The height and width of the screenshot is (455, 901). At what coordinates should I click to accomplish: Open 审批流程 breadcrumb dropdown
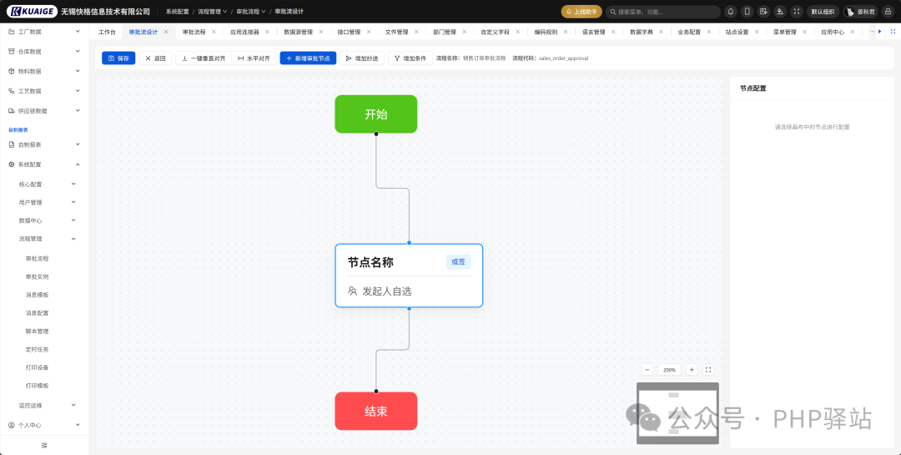(x=251, y=12)
